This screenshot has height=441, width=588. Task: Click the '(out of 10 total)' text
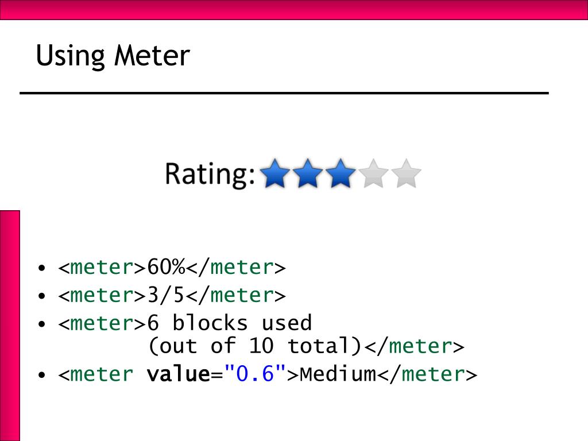coord(255,346)
